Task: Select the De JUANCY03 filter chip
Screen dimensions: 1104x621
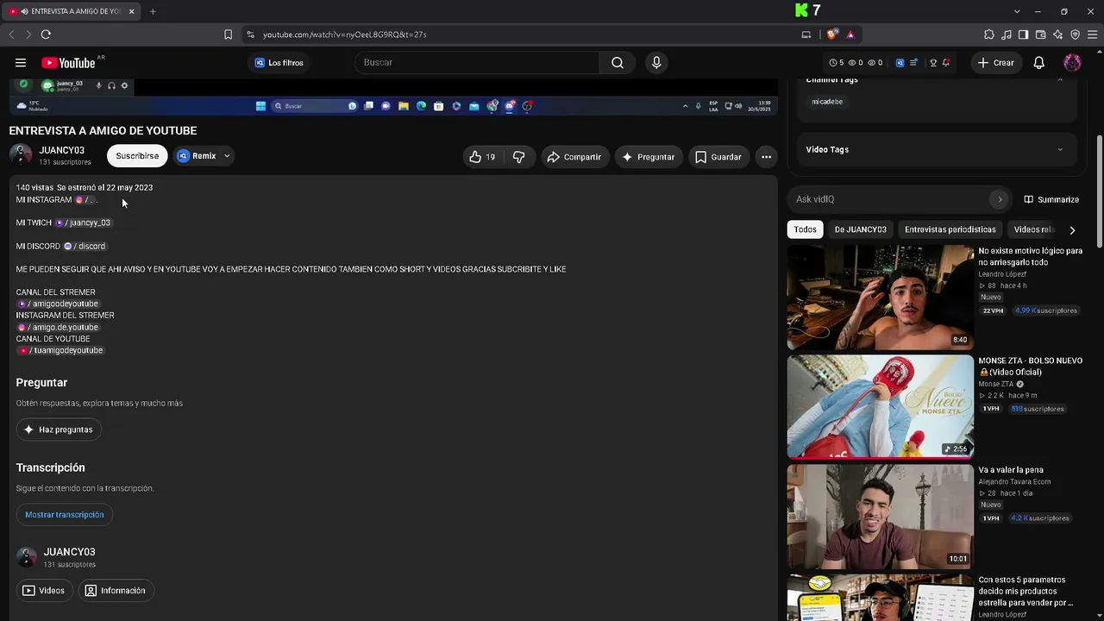Action: point(860,229)
